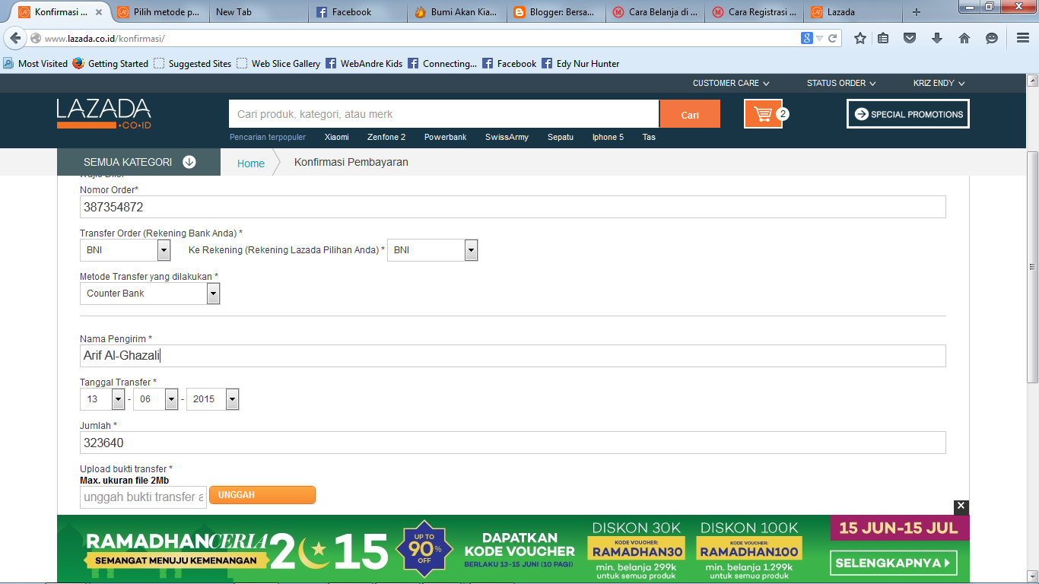Open WebAndre Kids Facebook bookmark
1039x584 pixels.
[x=364, y=64]
